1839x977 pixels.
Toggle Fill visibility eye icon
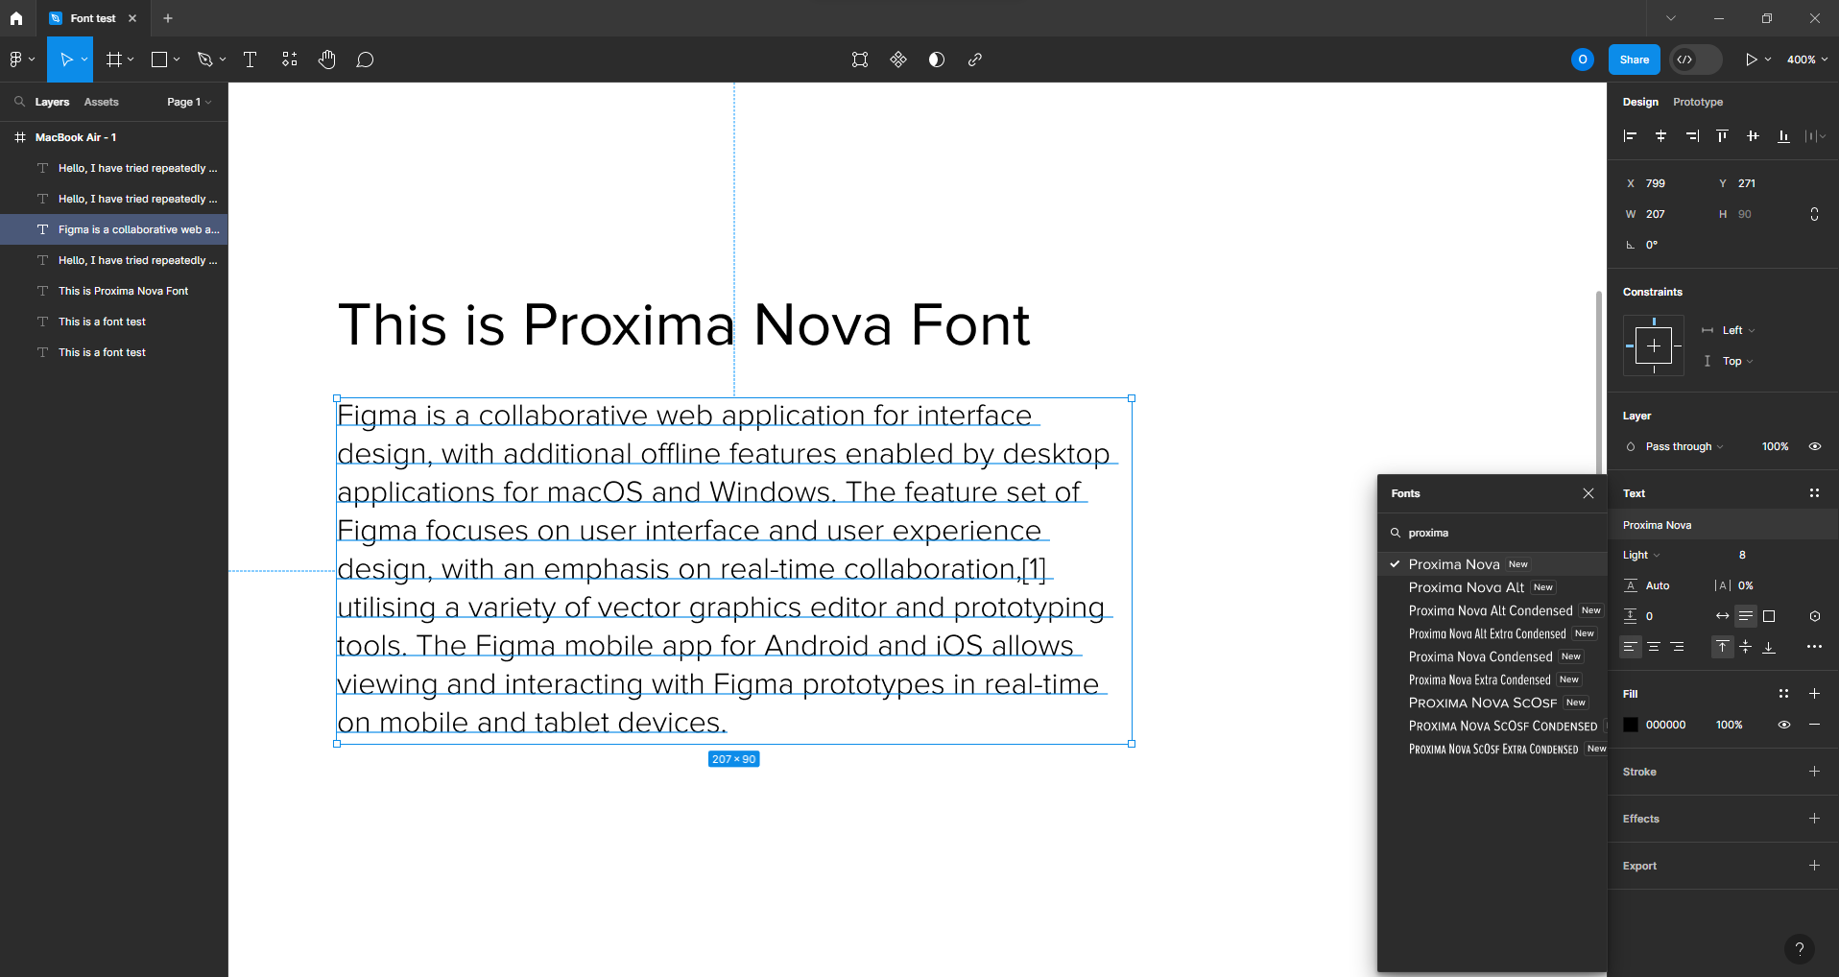[x=1784, y=725]
